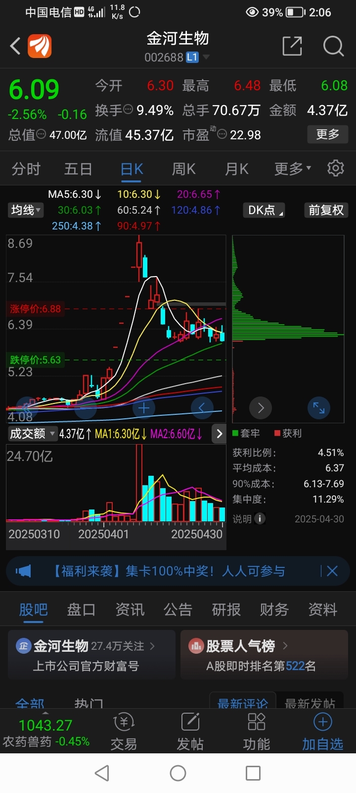356x793 pixels.
Task: Open the 均线 indicator dropdown
Action: (26, 210)
